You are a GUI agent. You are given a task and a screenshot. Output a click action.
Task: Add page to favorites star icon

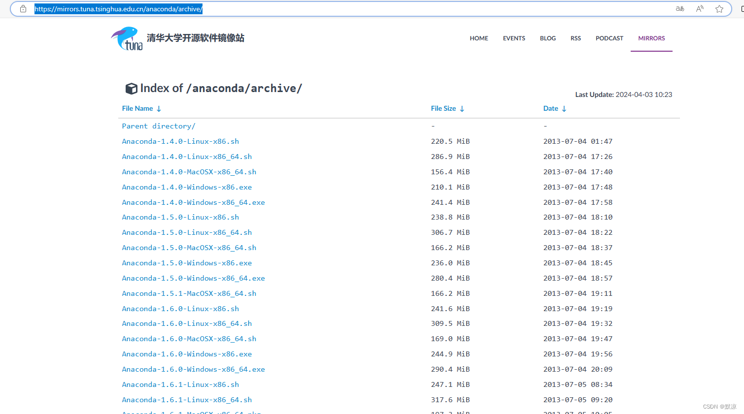(719, 9)
